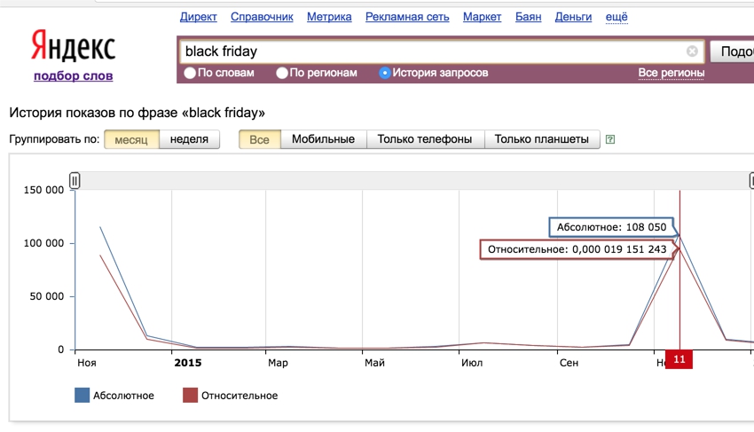Click the 'Относительное: 0,000 019 151 243' tooltip
Image resolution: width=754 pixels, height=432 pixels.
click(577, 249)
